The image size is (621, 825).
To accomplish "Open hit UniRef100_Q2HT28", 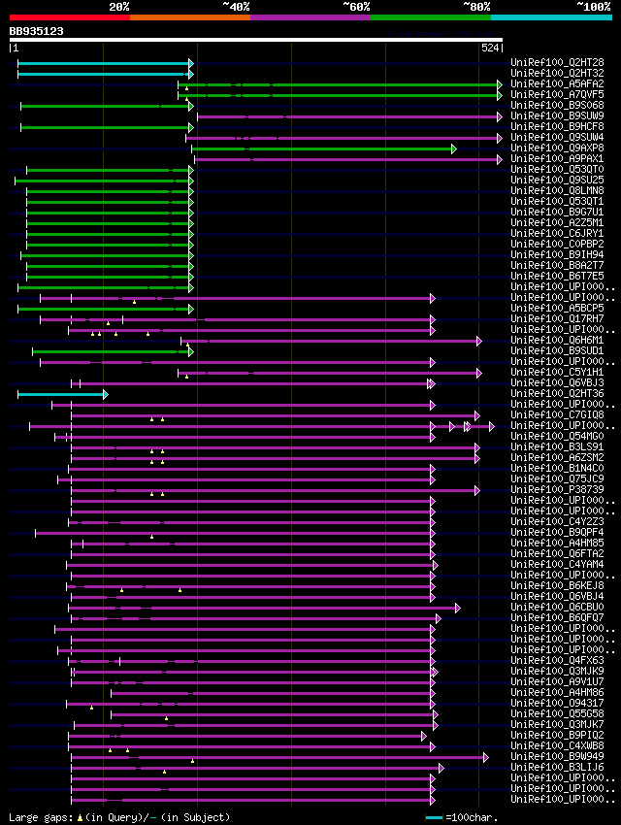I will (557, 63).
